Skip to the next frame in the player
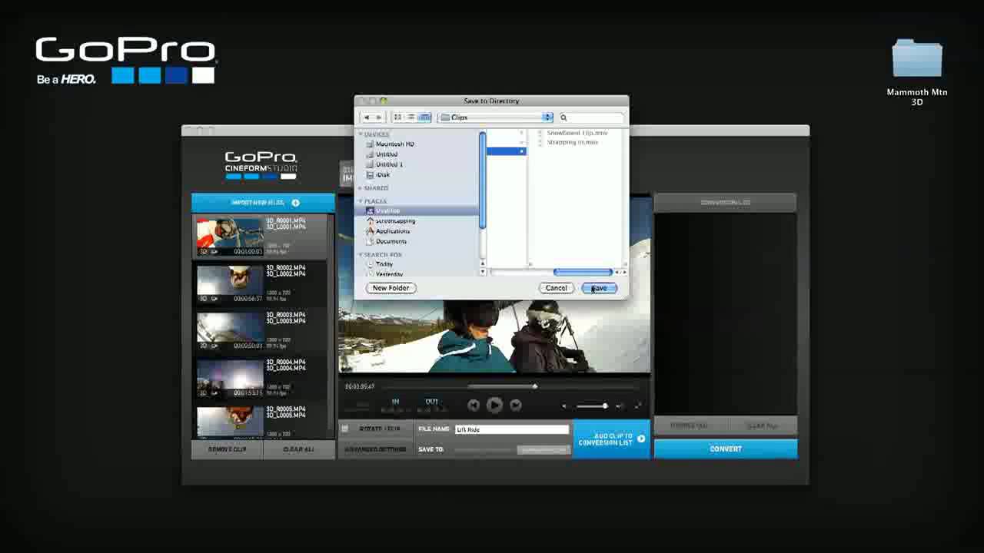Screen dimensions: 984x553 [x=516, y=405]
